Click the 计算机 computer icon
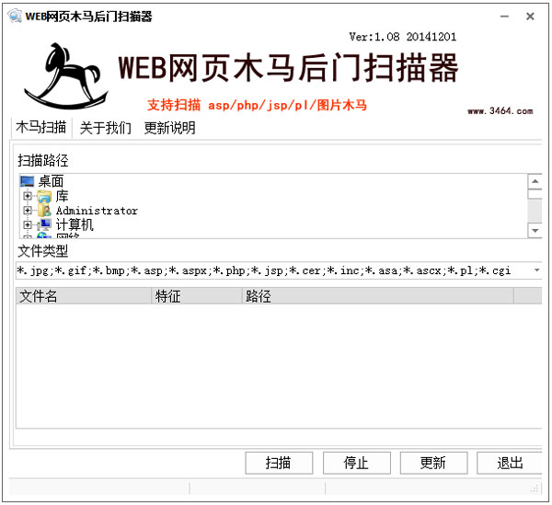Viewport: 552px width, 505px height. click(44, 224)
